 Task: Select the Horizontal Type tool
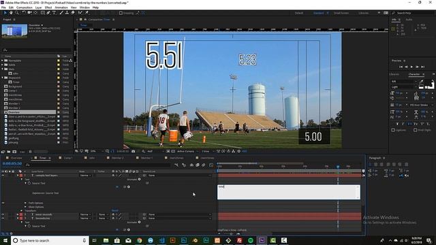[54, 13]
